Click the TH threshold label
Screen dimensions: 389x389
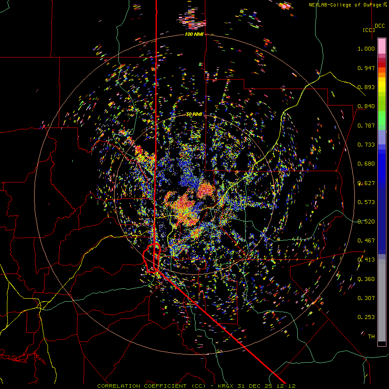[371, 337]
